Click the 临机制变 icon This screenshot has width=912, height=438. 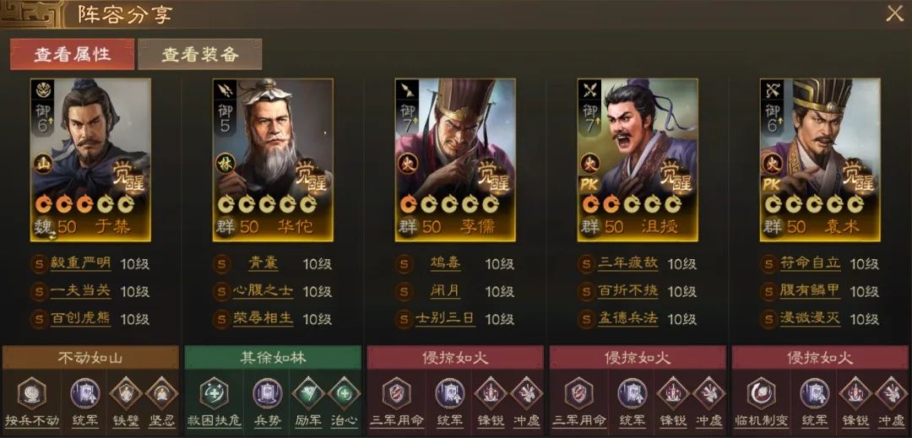[762, 393]
